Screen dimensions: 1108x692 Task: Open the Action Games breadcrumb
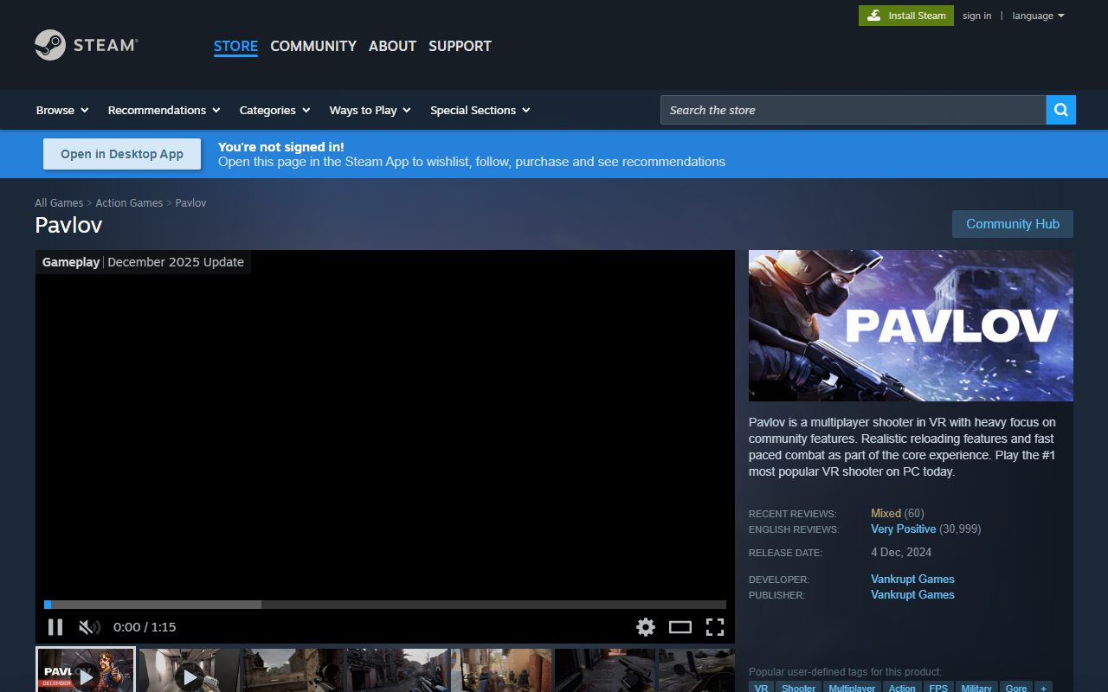pyautogui.click(x=129, y=202)
